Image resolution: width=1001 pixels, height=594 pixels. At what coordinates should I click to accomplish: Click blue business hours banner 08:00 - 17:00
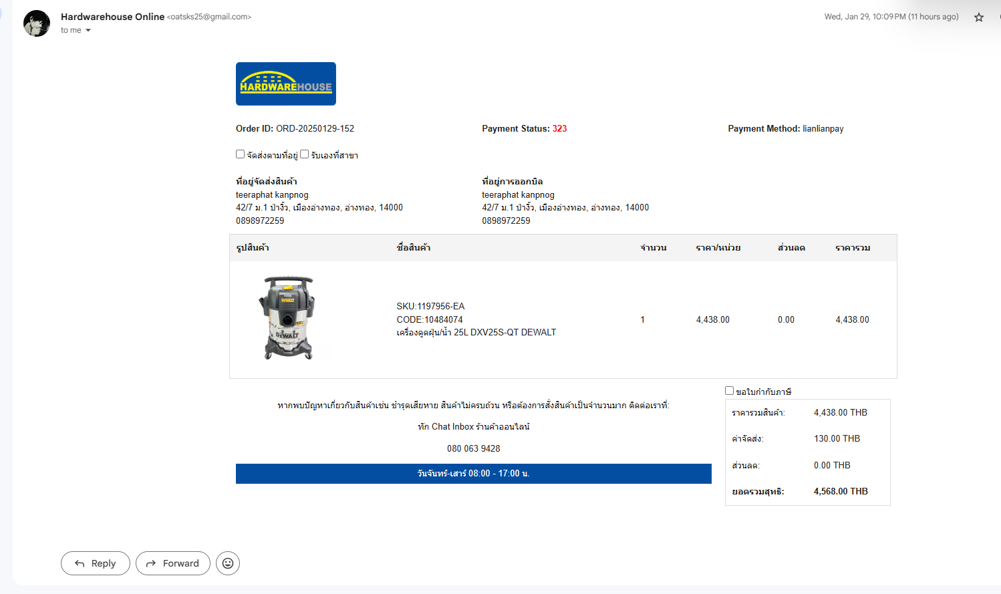click(x=474, y=473)
